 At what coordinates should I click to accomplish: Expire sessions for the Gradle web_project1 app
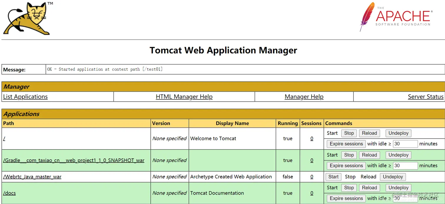pyautogui.click(x=346, y=165)
